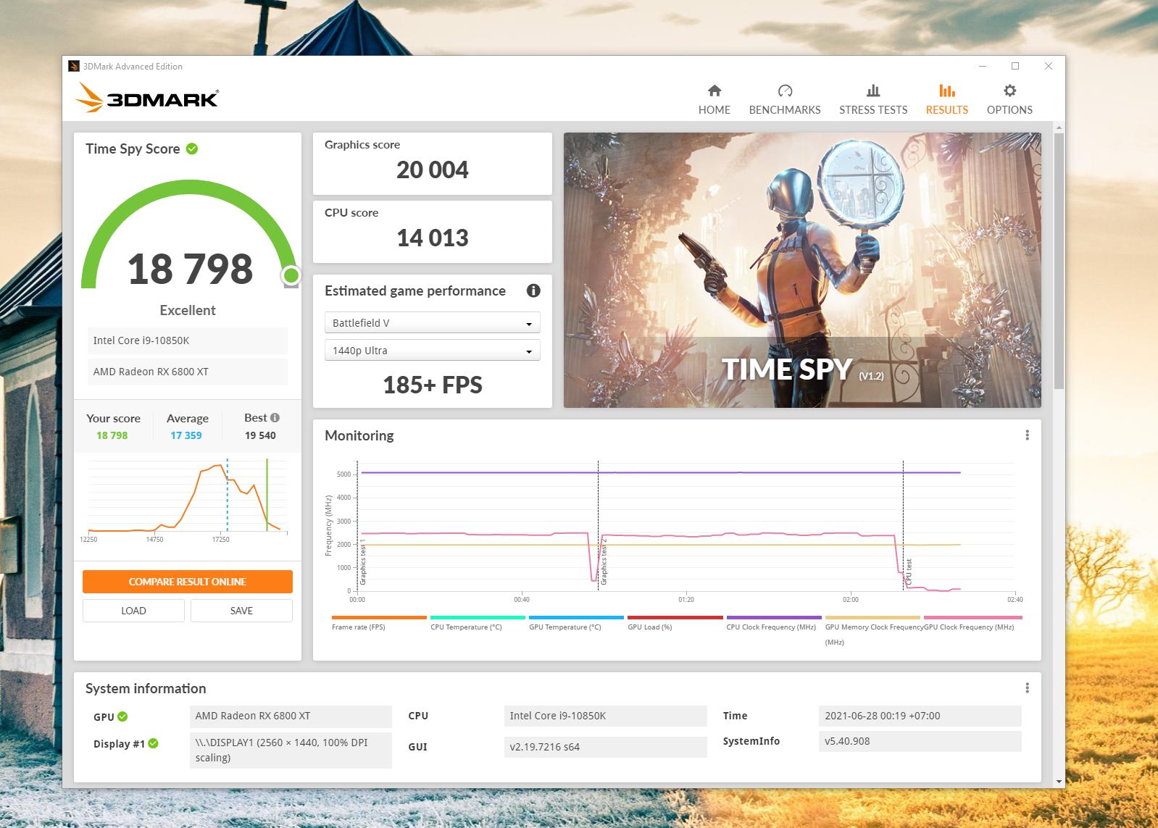This screenshot has height=828, width=1158.
Task: Open the Battlefield V game dropdown
Action: click(433, 323)
